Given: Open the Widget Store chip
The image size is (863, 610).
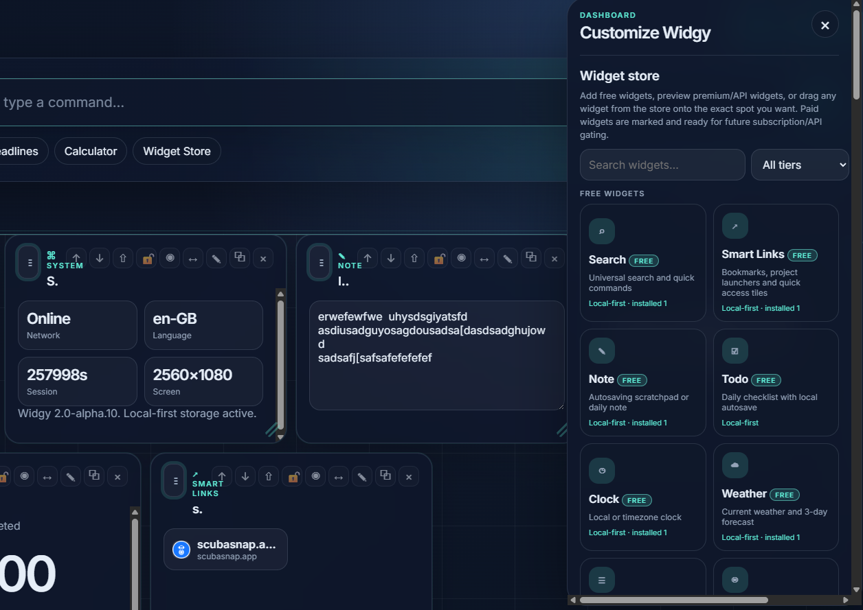Looking at the screenshot, I should tap(177, 151).
